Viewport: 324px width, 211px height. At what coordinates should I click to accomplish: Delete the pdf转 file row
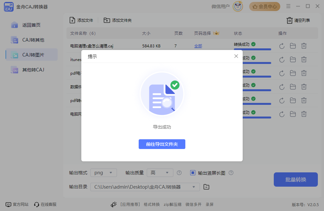(304, 100)
